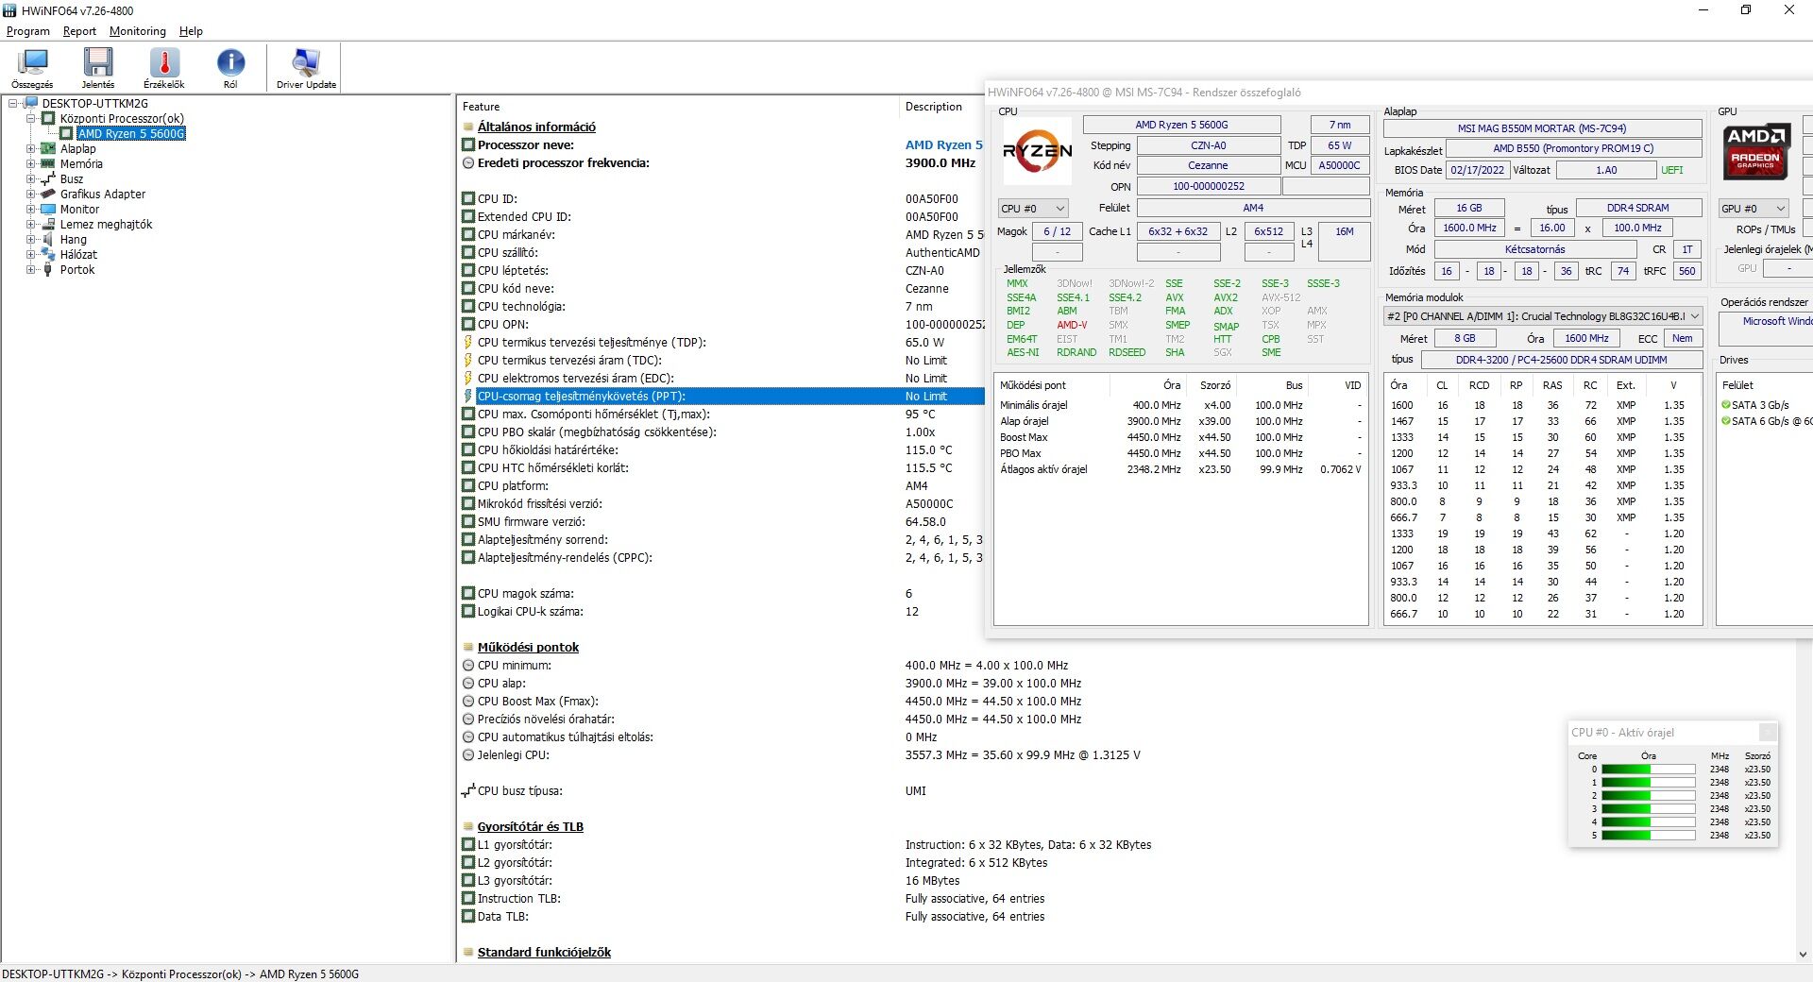Select the CPU Boost Max (Fmax) row

1128,701
